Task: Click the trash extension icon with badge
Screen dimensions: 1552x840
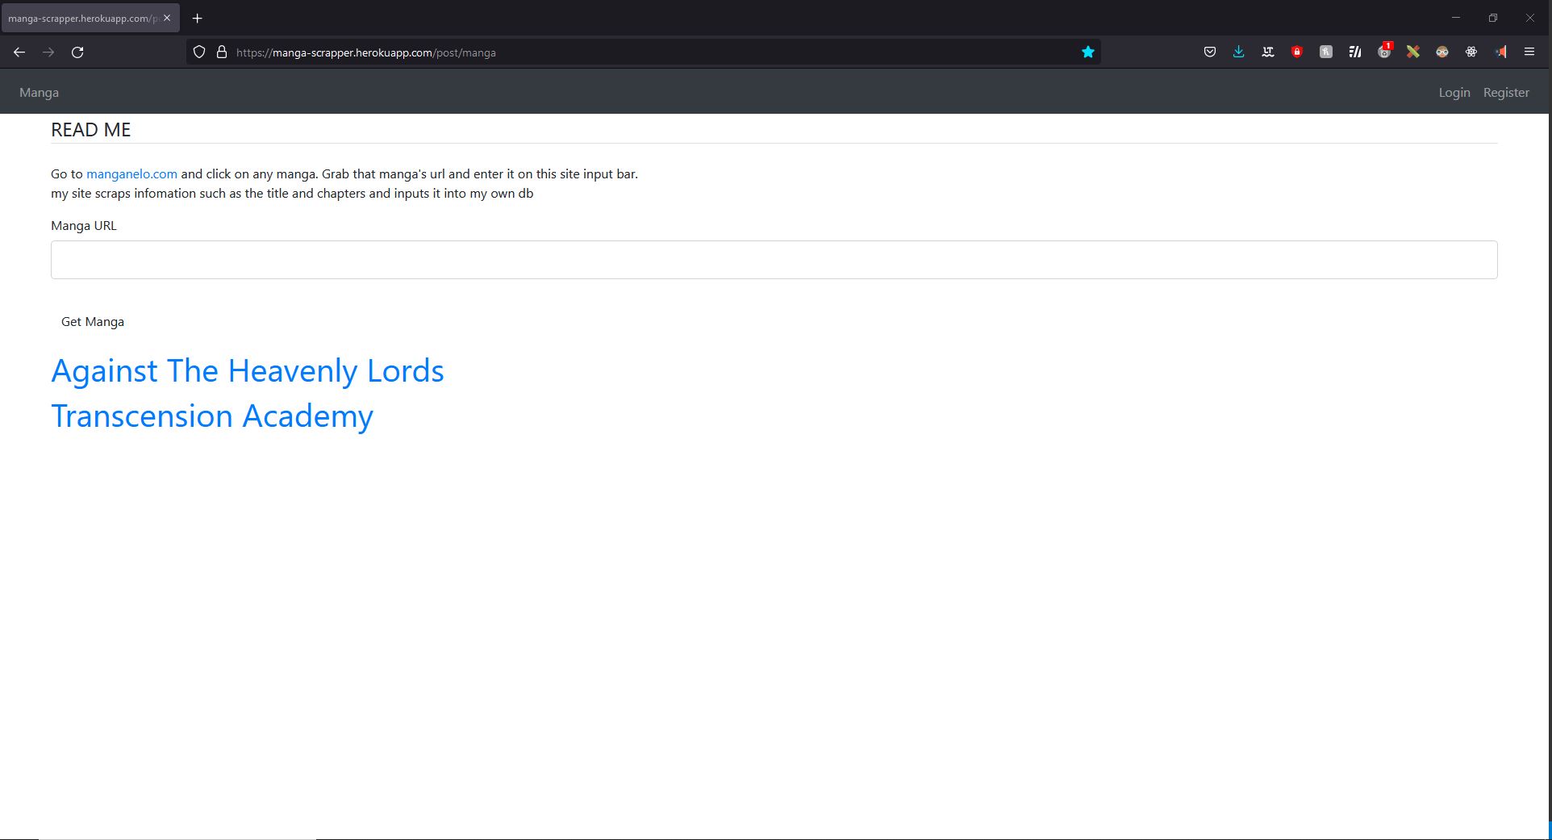Action: 1383,52
